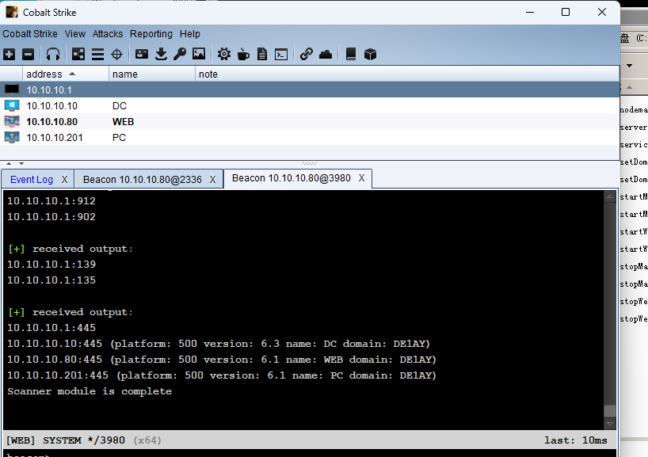The height and width of the screenshot is (457, 648).
Task: Click 'Scanner module is complete' line
Action: (x=90, y=391)
